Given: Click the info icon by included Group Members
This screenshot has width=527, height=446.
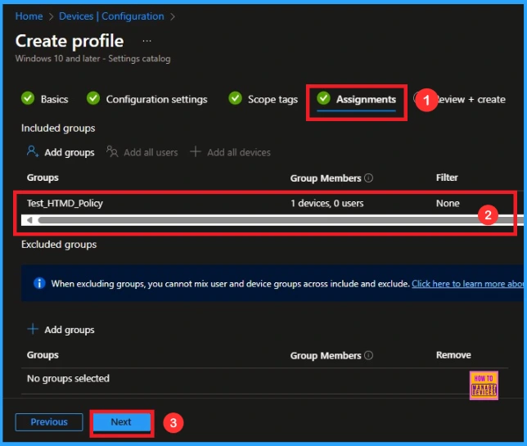Looking at the screenshot, I should [x=369, y=178].
